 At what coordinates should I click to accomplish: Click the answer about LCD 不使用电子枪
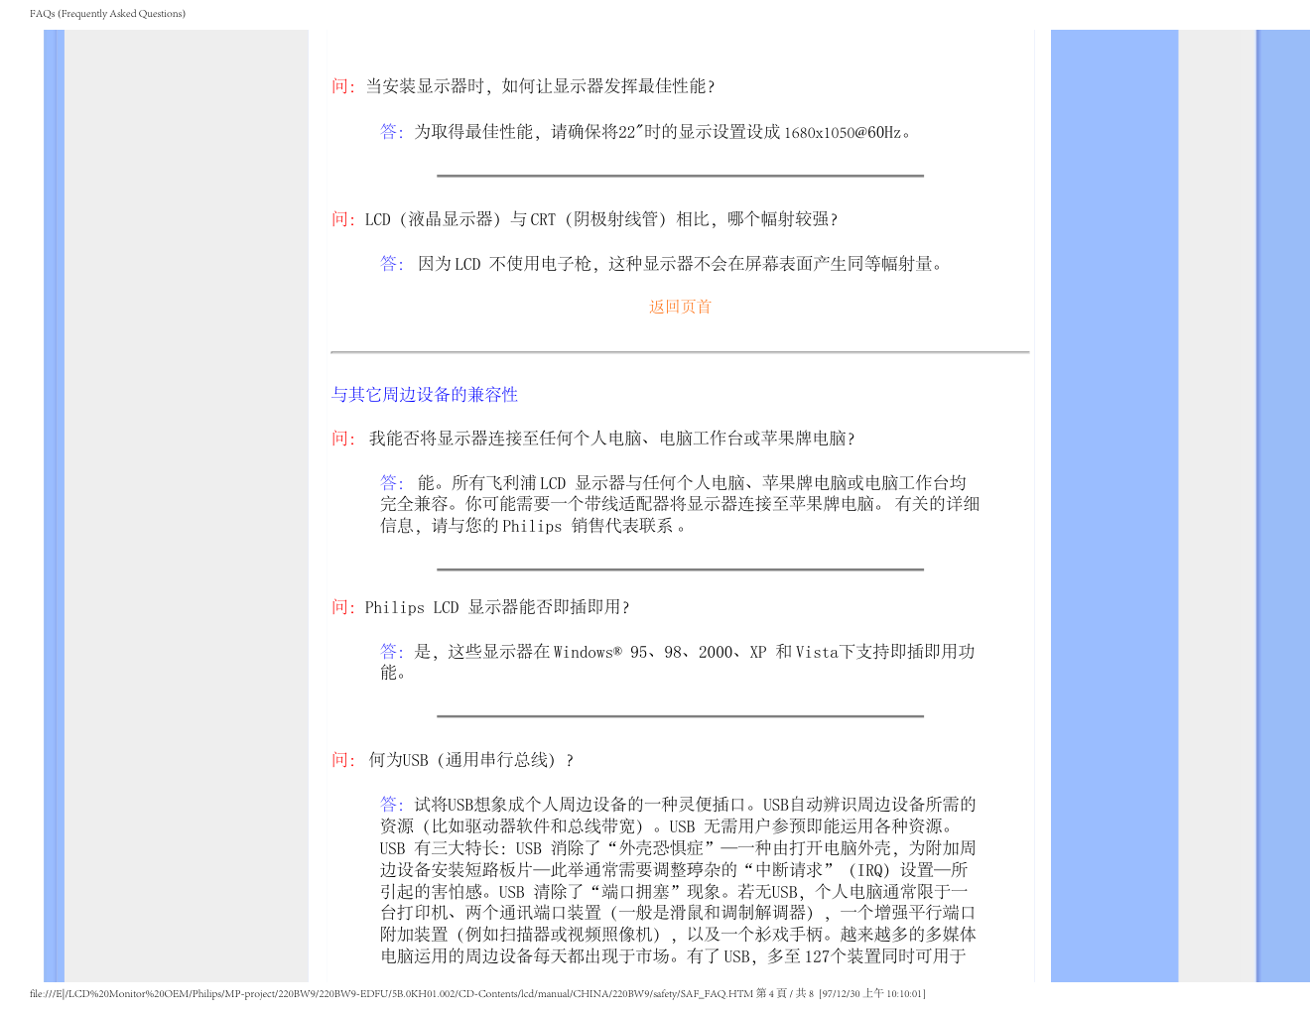click(x=679, y=264)
